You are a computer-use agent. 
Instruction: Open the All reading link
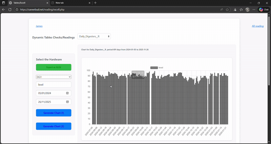tap(257, 26)
